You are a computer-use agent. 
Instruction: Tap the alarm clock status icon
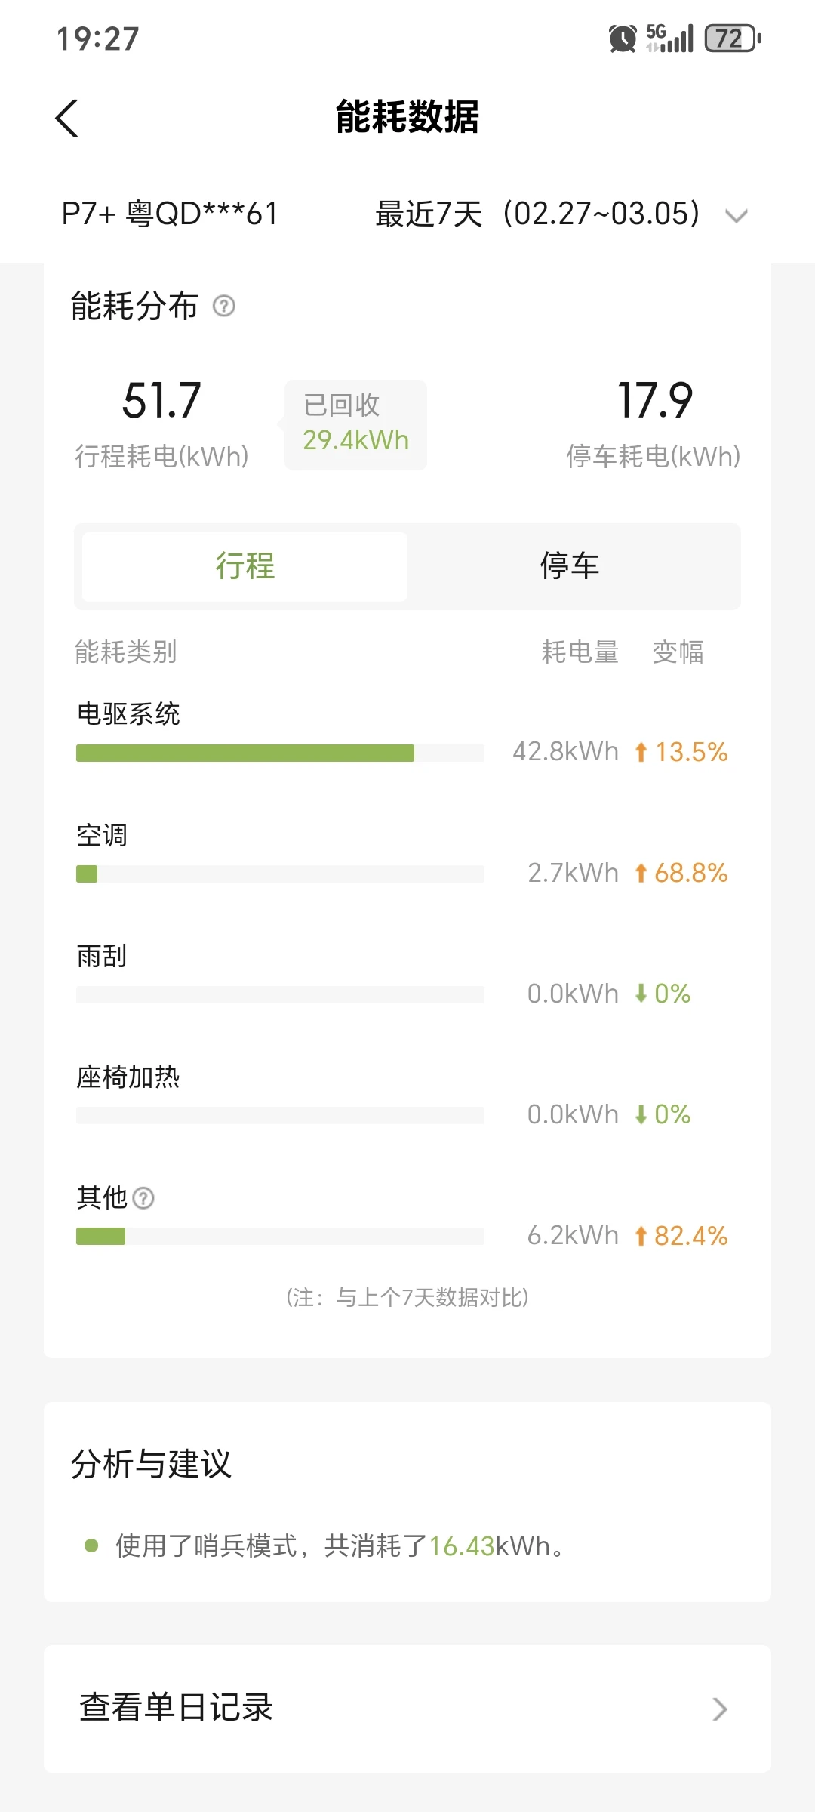pyautogui.click(x=623, y=39)
